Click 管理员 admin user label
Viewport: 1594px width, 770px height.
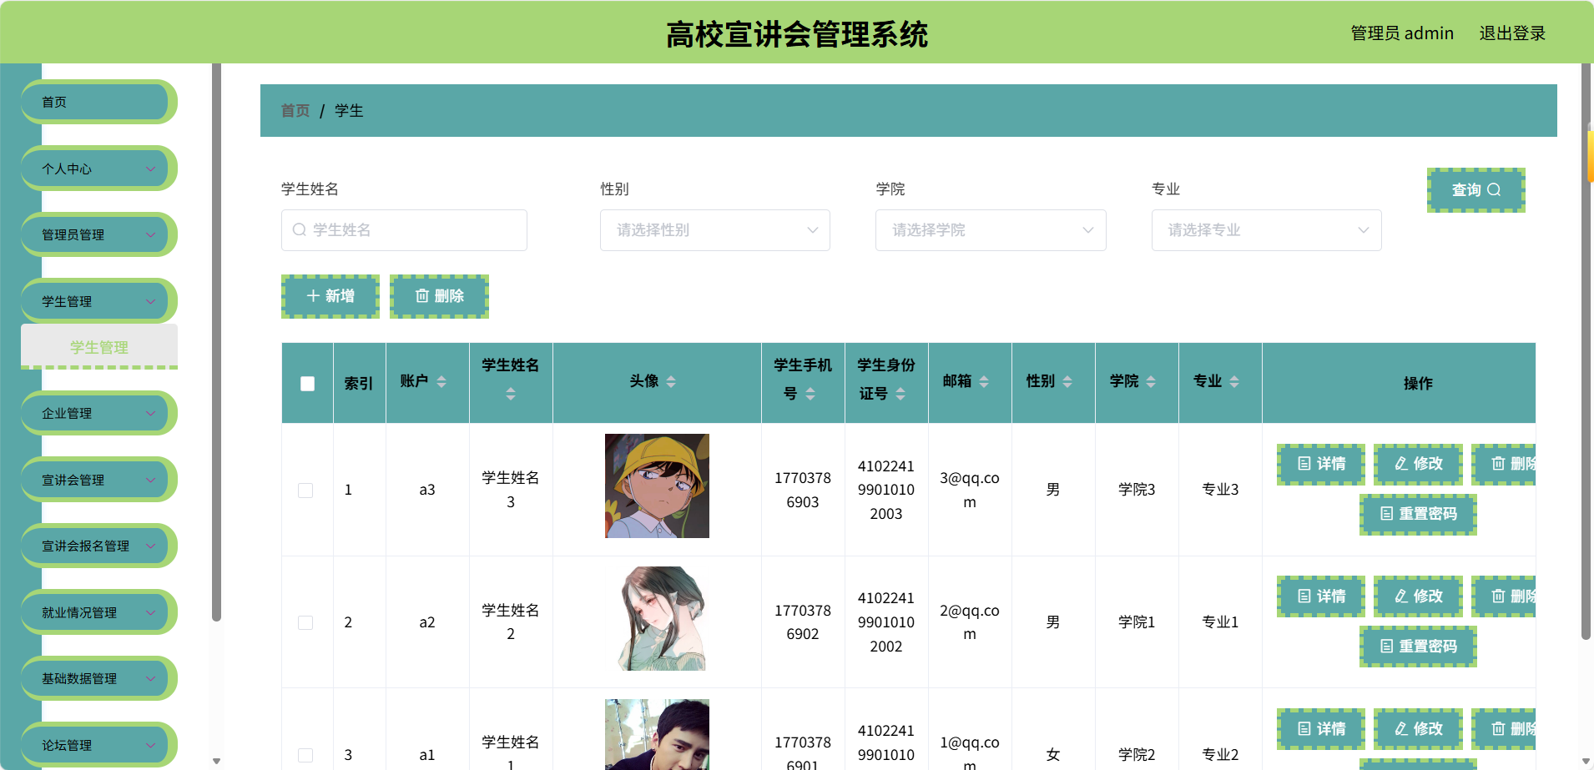coord(1402,33)
